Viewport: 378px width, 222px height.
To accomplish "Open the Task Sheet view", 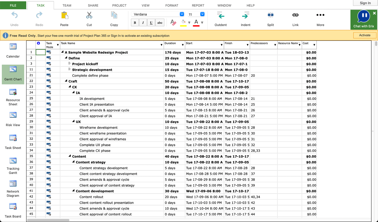I will click(13, 142).
